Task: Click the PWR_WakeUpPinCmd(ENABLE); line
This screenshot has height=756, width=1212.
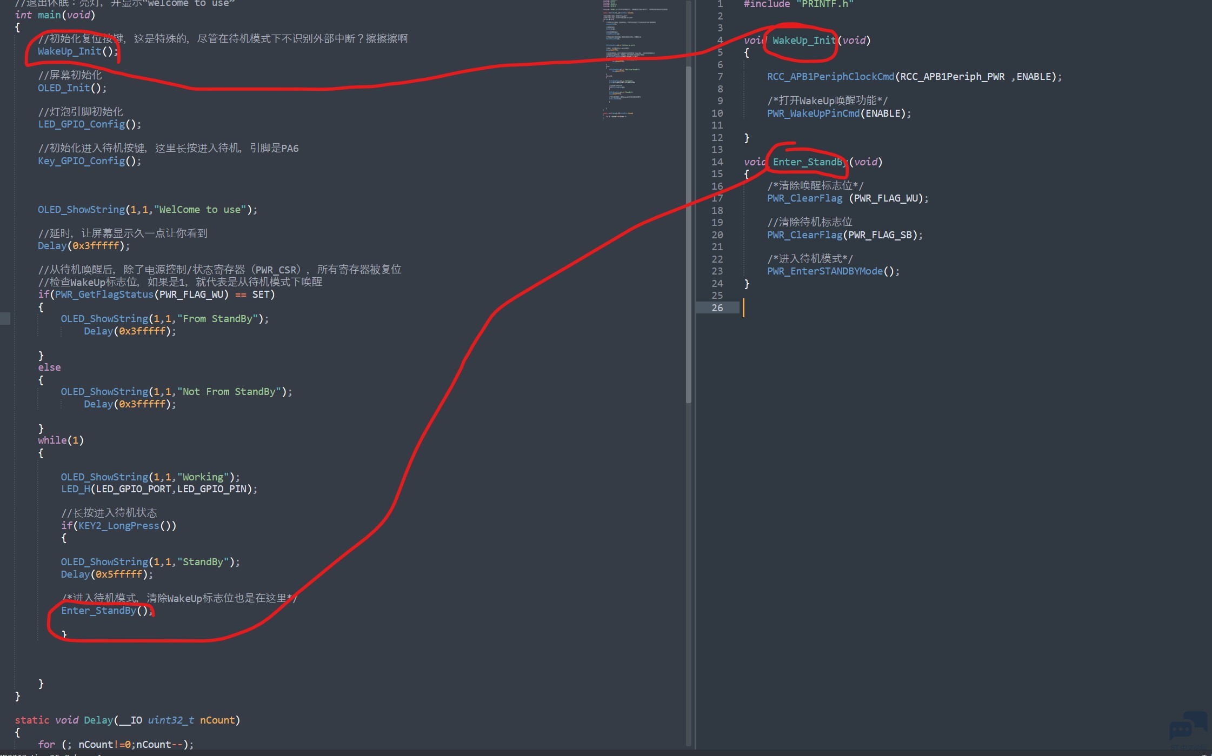Action: [839, 113]
